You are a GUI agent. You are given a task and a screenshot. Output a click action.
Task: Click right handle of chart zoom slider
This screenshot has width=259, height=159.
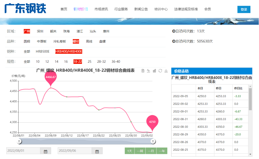(x=153, y=142)
